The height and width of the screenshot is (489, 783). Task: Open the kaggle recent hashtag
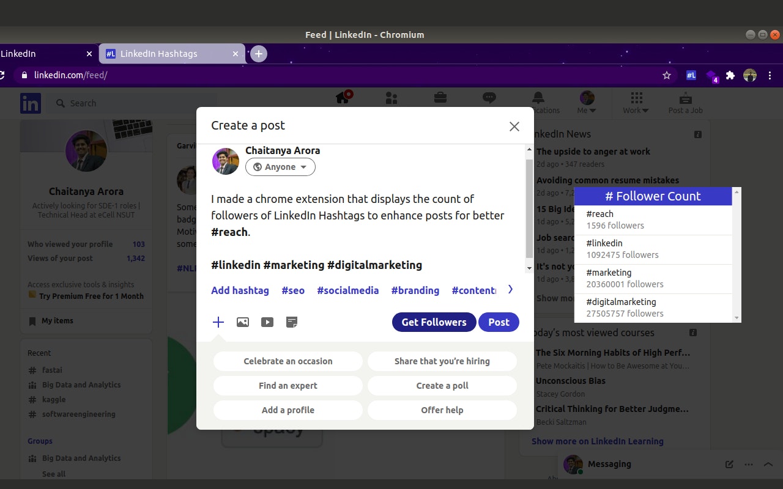[x=54, y=399]
